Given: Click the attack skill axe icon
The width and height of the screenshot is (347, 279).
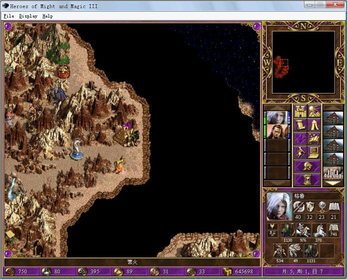Looking at the screenshot, I should pos(298,207).
